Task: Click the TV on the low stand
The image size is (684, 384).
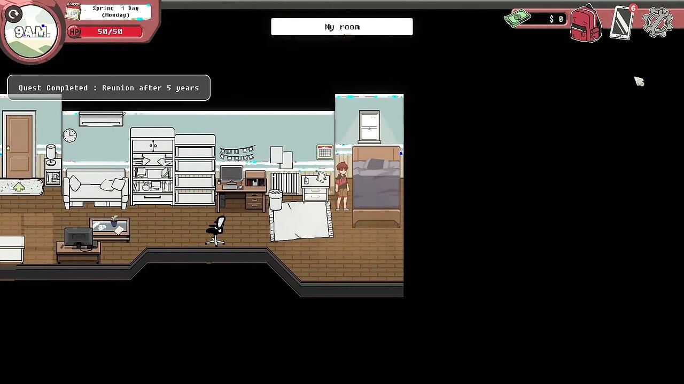Action: pos(79,238)
